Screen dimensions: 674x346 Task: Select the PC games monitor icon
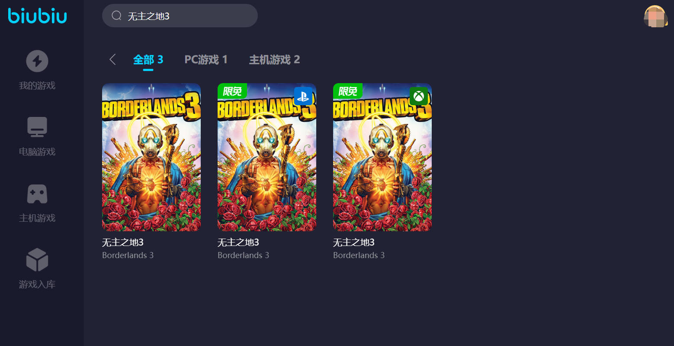point(37,127)
